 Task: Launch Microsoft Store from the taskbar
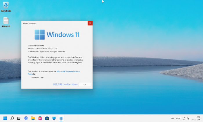point(47,118)
